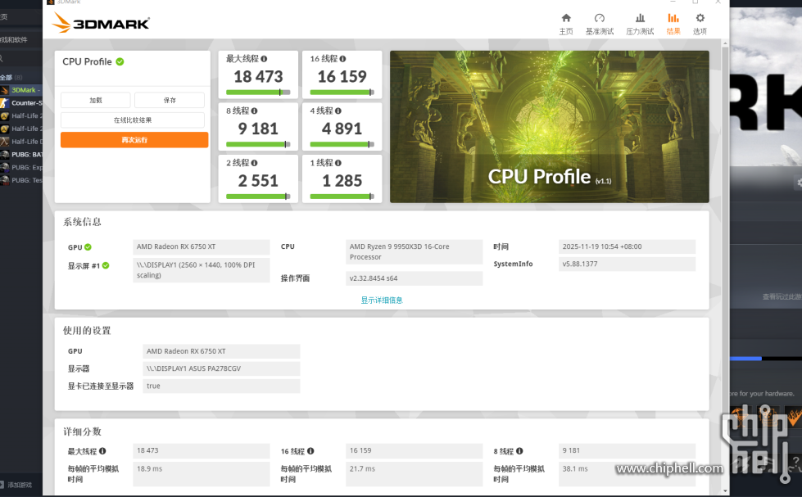Click the 18.9 ms average simulation time
Viewport: 802px width, 497px height.
coord(201,474)
